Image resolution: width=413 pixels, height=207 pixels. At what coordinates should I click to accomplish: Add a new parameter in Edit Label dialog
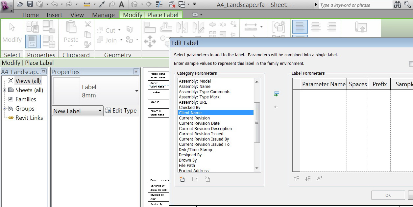(x=182, y=179)
